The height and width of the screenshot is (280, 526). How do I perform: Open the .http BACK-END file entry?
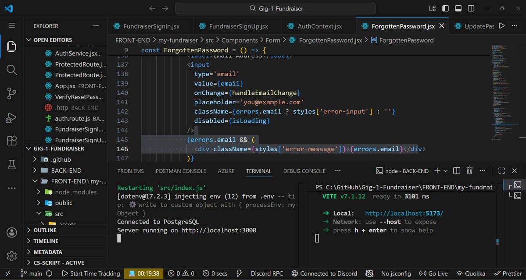(x=66, y=107)
